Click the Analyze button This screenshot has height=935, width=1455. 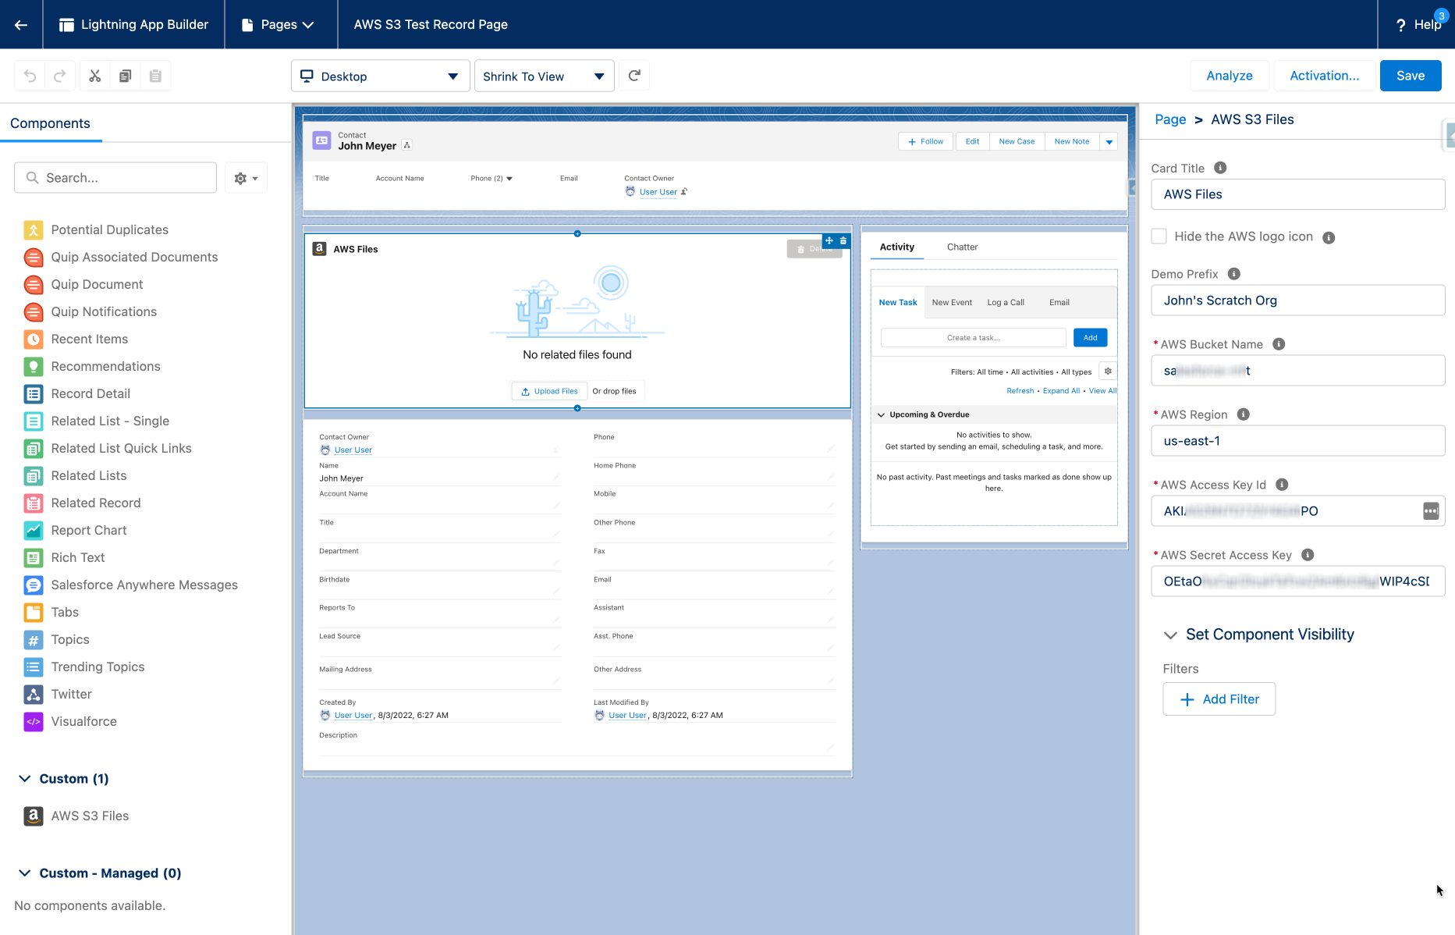pos(1230,76)
